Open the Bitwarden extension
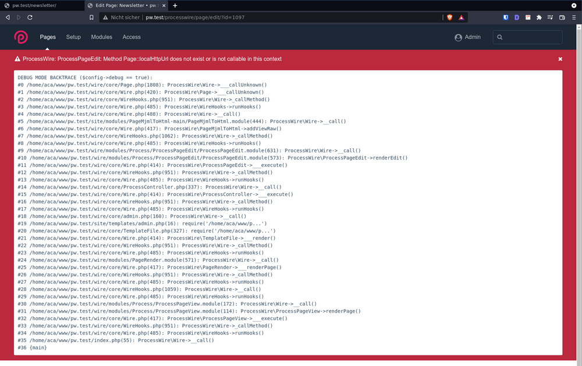This screenshot has height=366, width=582. 505,17
